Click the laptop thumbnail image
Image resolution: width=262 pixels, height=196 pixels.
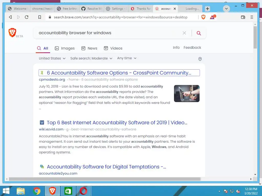coord(187,93)
